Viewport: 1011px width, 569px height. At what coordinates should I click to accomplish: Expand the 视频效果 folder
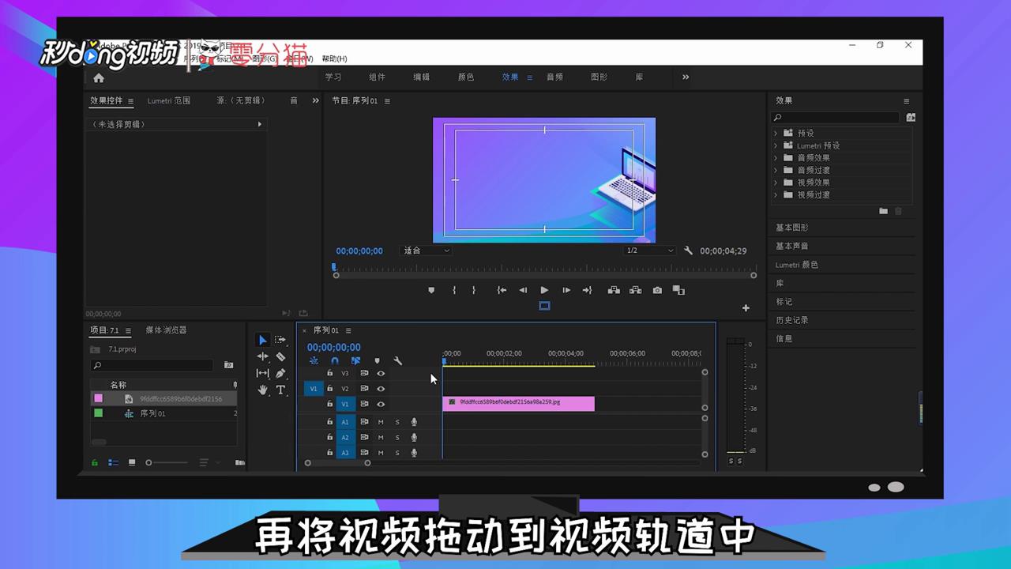click(776, 183)
